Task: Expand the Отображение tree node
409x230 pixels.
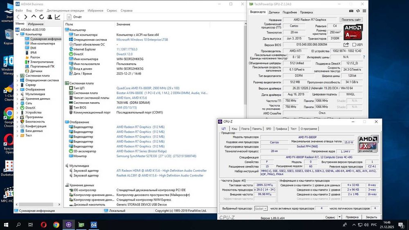Action: [18, 89]
